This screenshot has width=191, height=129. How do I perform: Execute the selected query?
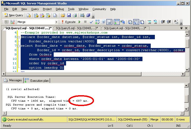68,22
